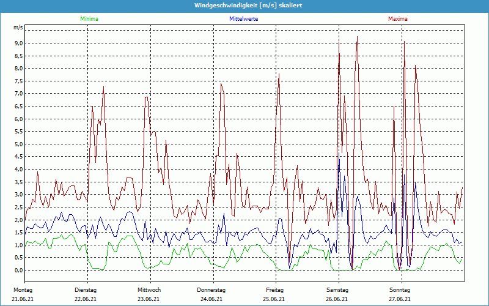This screenshot has width=489, height=306.
Task: Click the '2,0' y-axis value
Action: (19, 220)
